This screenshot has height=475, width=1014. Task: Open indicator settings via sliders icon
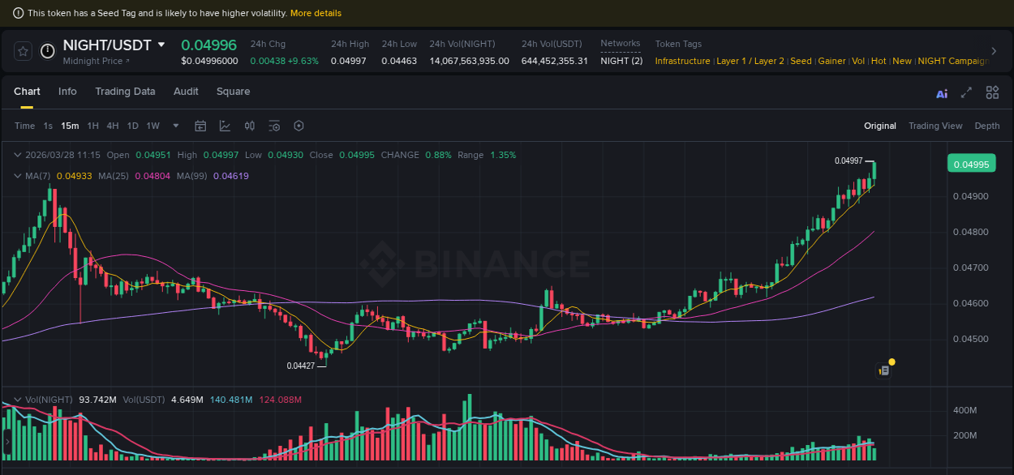273,126
